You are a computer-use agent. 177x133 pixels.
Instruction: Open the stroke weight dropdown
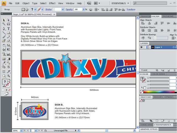(63, 9)
